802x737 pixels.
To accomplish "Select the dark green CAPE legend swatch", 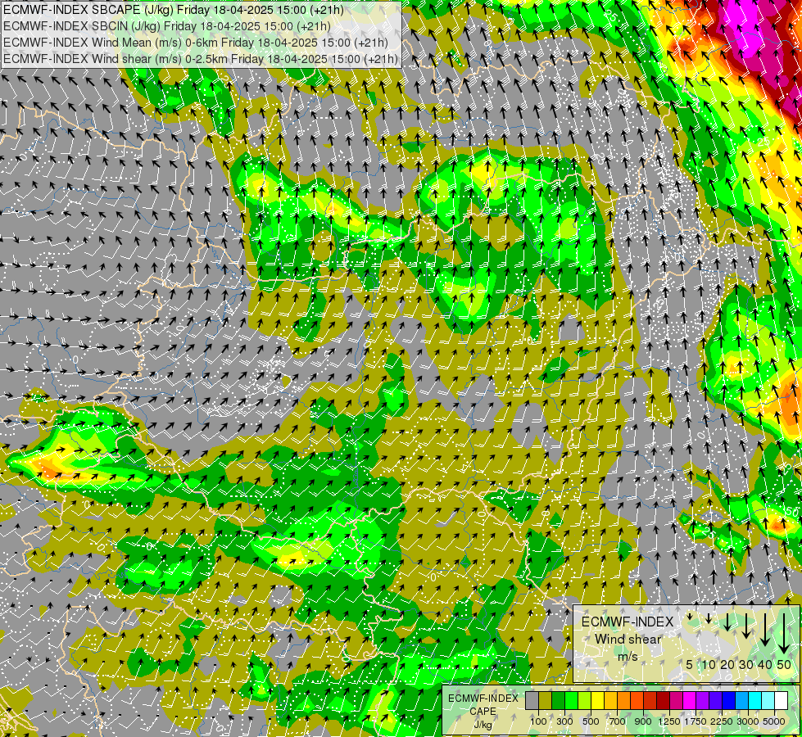I will 559,700.
